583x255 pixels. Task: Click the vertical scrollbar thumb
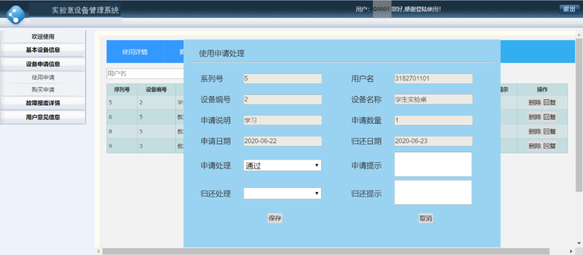pyautogui.click(x=579, y=115)
